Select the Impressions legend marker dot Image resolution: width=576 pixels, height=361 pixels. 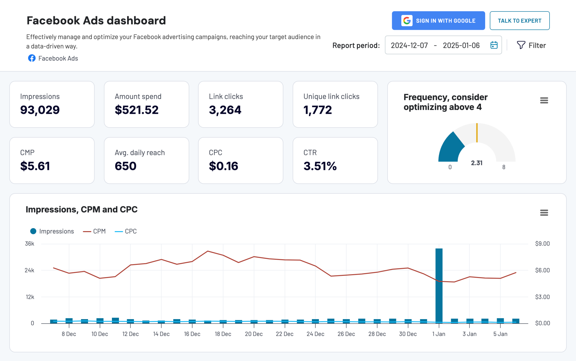[x=33, y=231]
